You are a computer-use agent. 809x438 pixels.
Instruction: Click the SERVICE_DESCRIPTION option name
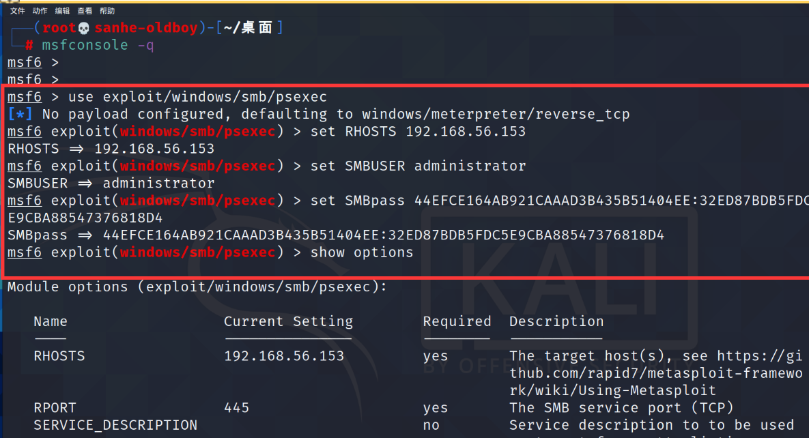tap(115, 425)
